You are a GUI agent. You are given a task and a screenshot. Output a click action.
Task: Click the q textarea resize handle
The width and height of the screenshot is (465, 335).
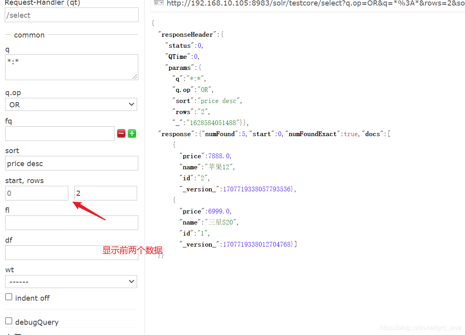pyautogui.click(x=135, y=77)
